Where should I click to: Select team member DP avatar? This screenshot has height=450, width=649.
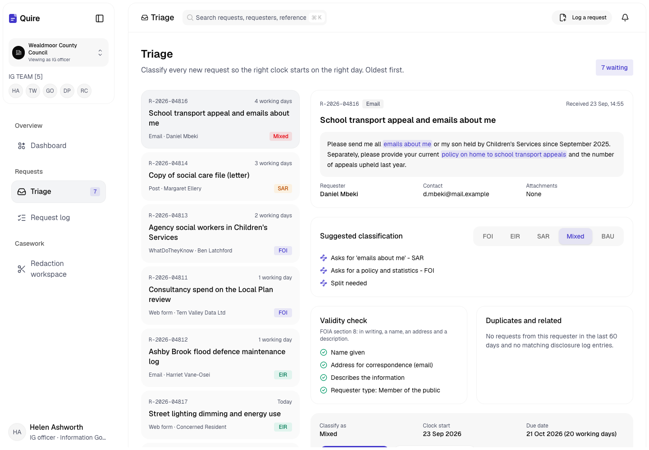pyautogui.click(x=67, y=91)
